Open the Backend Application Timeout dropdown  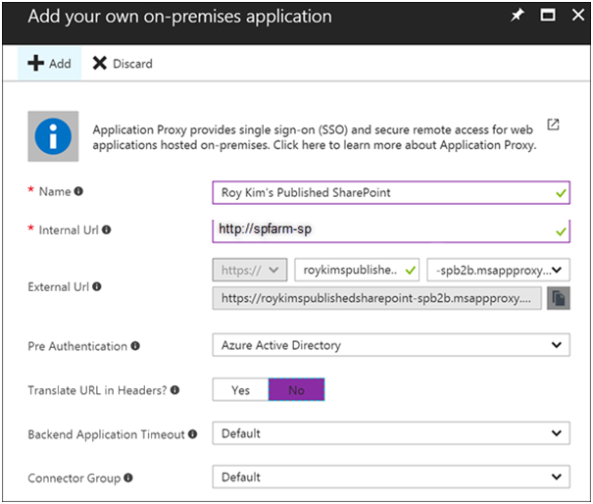pyautogui.click(x=391, y=433)
